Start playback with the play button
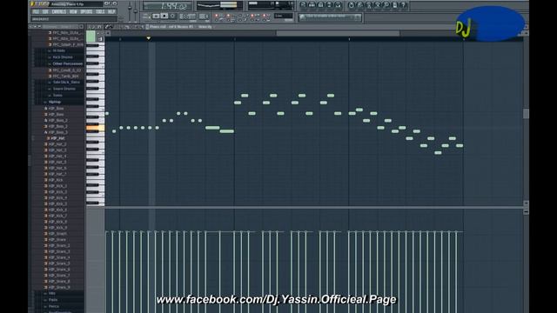The image size is (557, 313). tap(156, 17)
